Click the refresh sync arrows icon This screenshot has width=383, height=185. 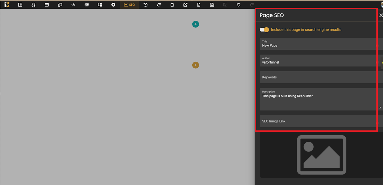point(159,5)
